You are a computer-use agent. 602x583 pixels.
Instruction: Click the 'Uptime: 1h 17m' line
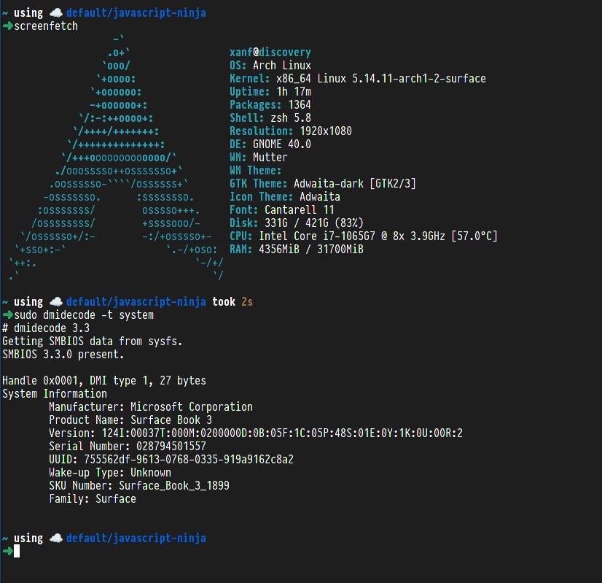[x=270, y=91]
